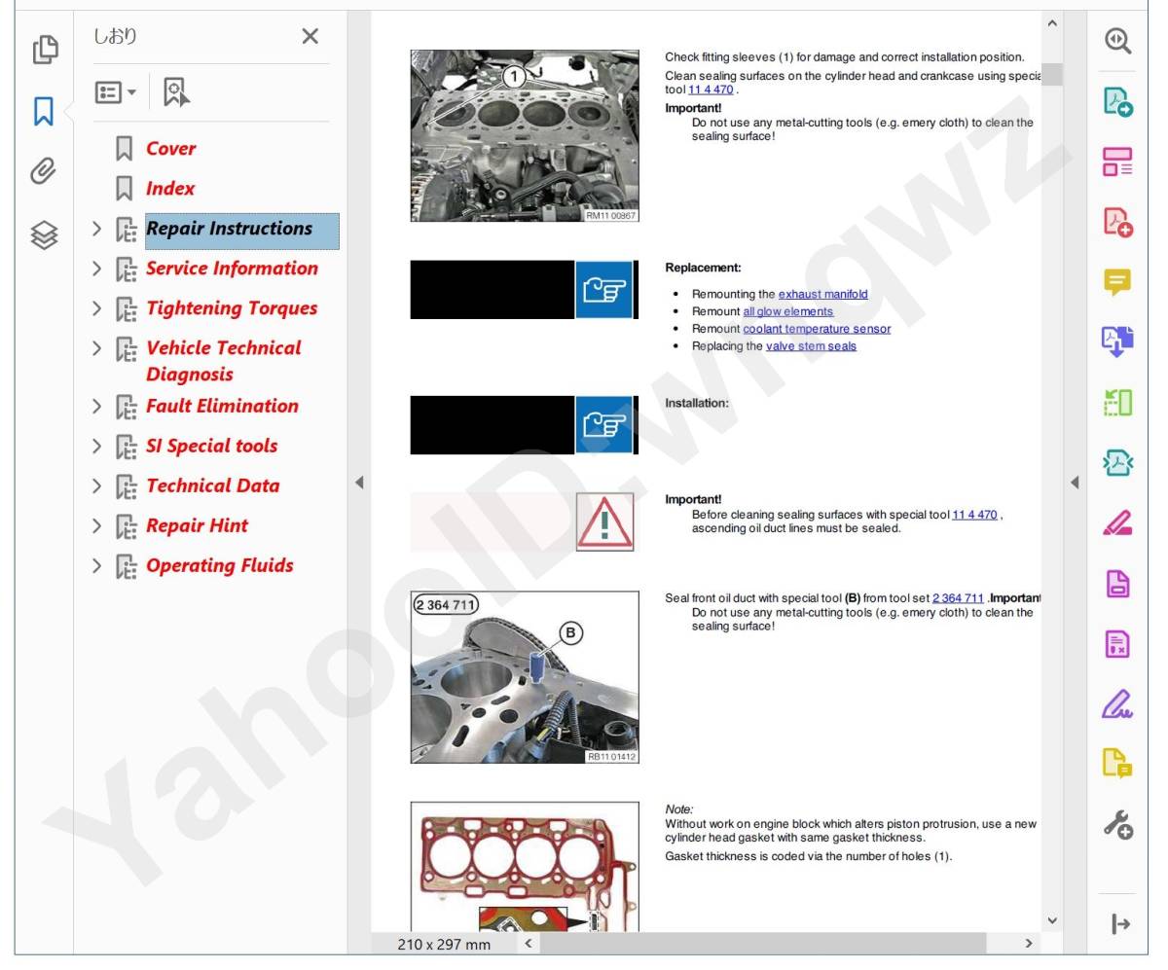Open the Edit PDF tool
Screen dimensions: 1168x970
tap(1117, 162)
